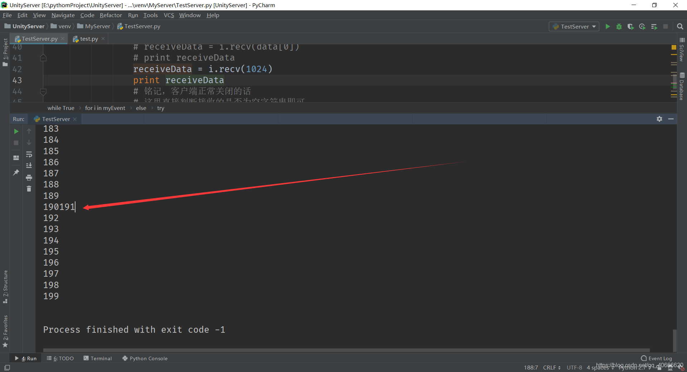The image size is (687, 372).
Task: Rerun TestServer in the Run panel
Action: click(16, 131)
